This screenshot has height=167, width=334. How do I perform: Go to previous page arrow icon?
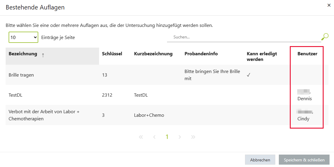pyautogui.click(x=154, y=137)
